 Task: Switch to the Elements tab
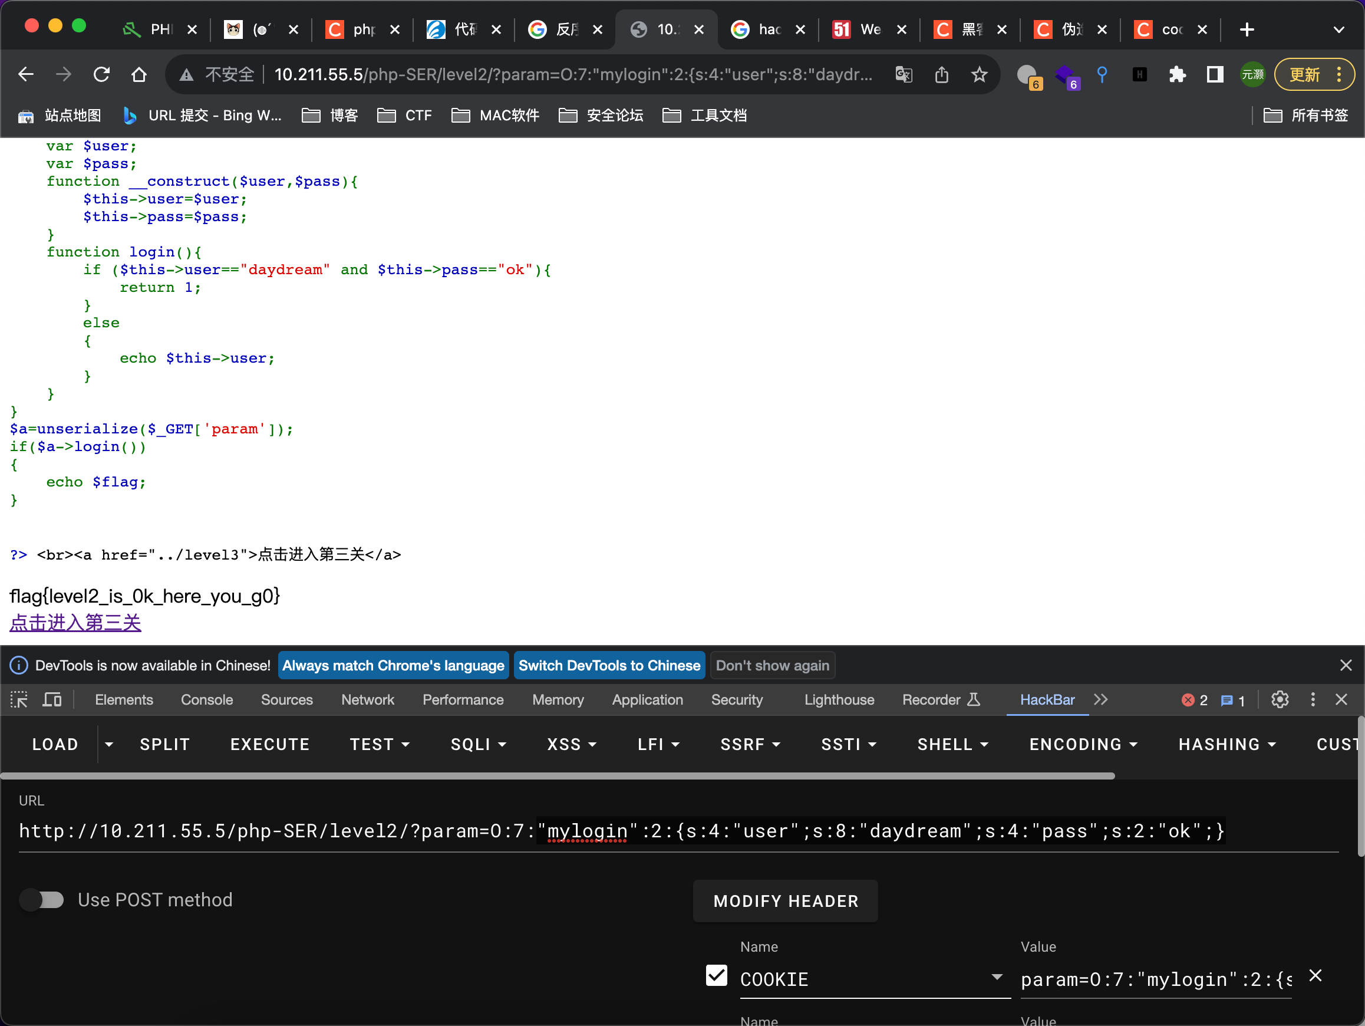123,699
